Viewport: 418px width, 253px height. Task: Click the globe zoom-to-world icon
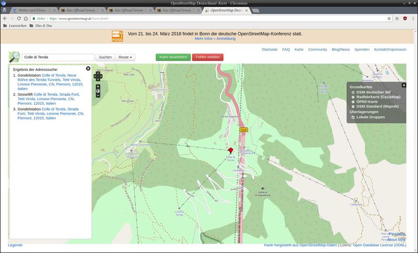[x=98, y=91]
